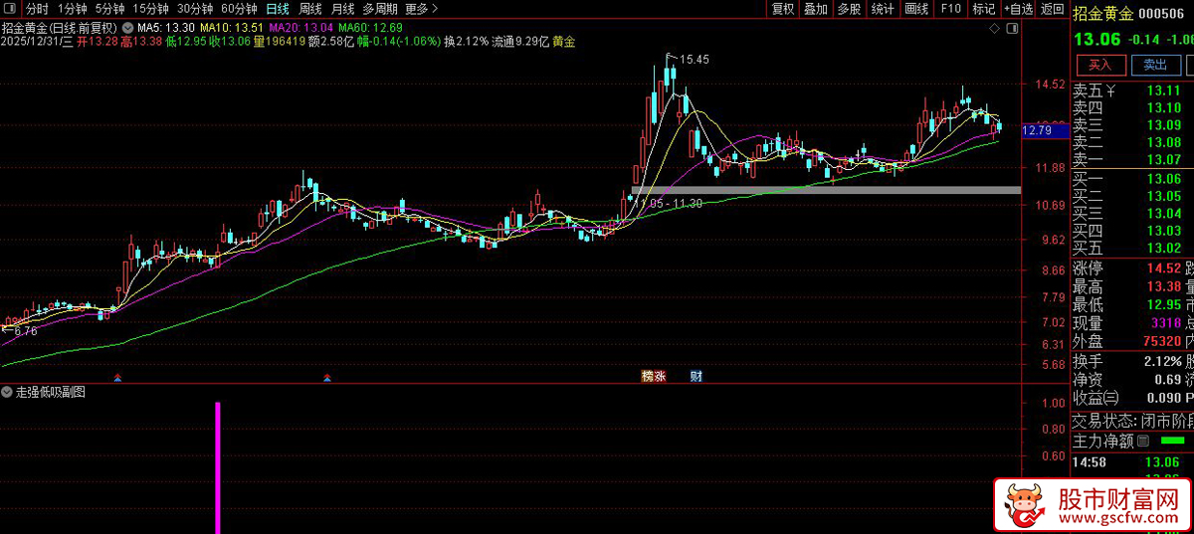The height and width of the screenshot is (534, 1194).
Task: Click the MA60: 12.69 indicator label
Action: [x=370, y=27]
